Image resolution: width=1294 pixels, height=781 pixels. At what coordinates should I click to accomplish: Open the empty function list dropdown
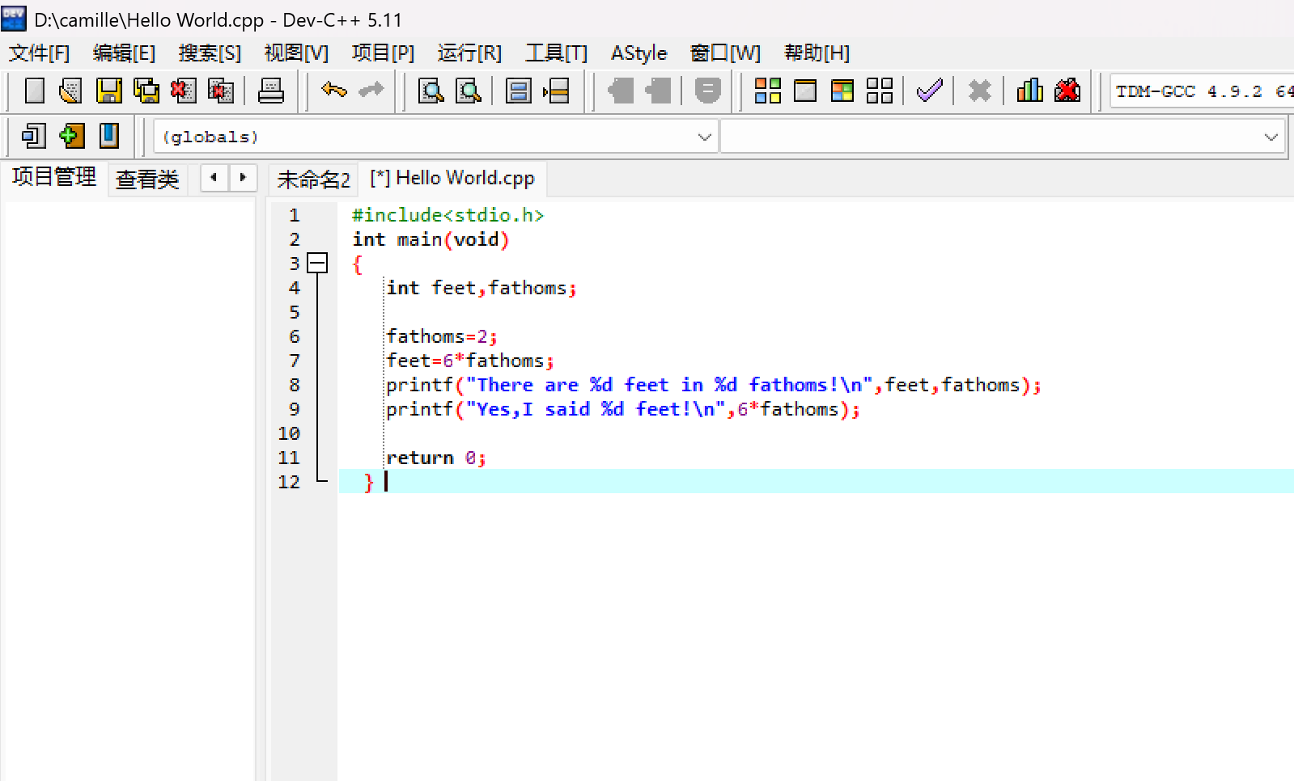[1003, 137]
